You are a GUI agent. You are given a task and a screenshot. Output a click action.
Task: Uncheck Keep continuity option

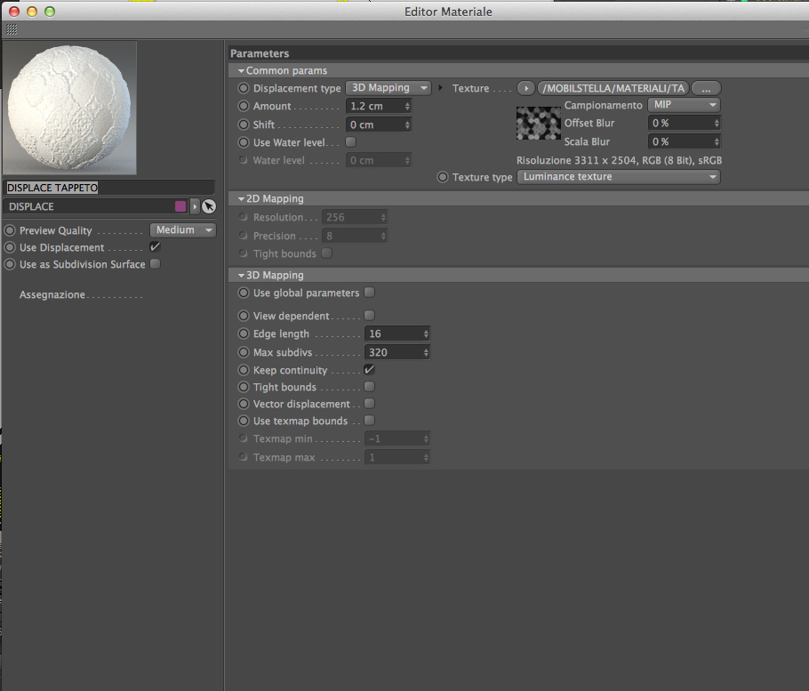[370, 369]
